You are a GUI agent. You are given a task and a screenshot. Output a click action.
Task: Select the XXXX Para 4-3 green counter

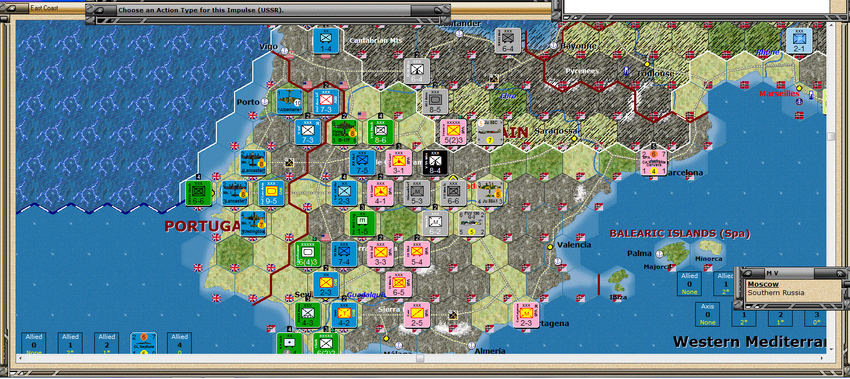click(307, 315)
